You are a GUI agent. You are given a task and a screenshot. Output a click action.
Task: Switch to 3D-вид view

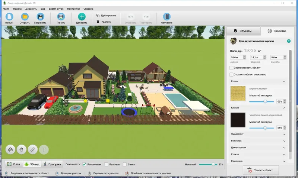pos(32,164)
